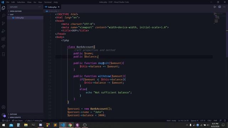
Task: Collapse the OOP folder section
Action: pos(12,15)
